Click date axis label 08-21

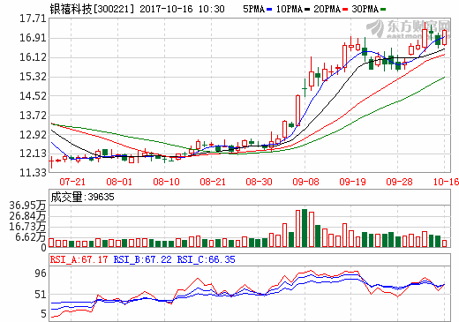[x=213, y=182]
